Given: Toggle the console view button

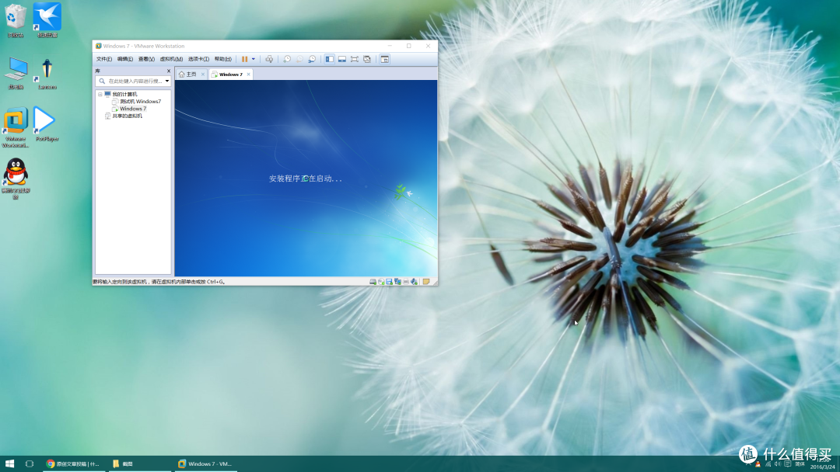Looking at the screenshot, I should [x=385, y=59].
